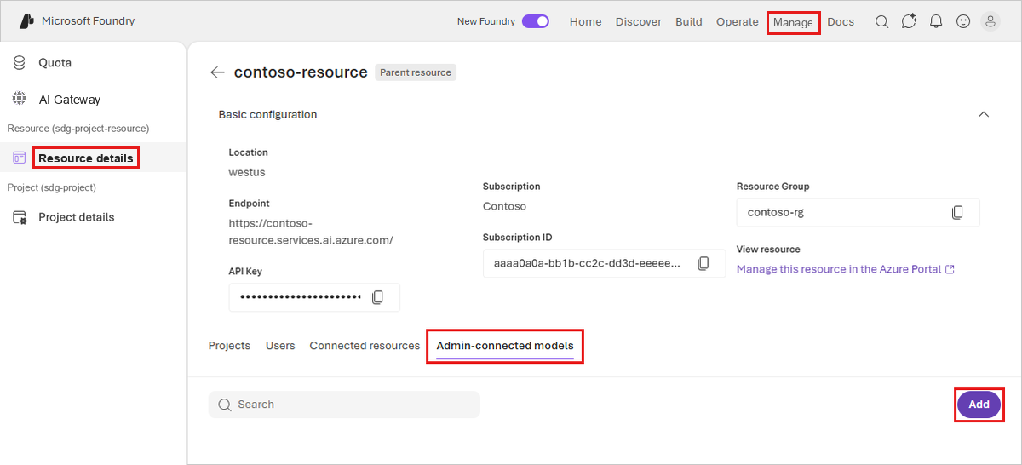Open the Docs menu
Screen dimensions: 1022x465
(841, 22)
